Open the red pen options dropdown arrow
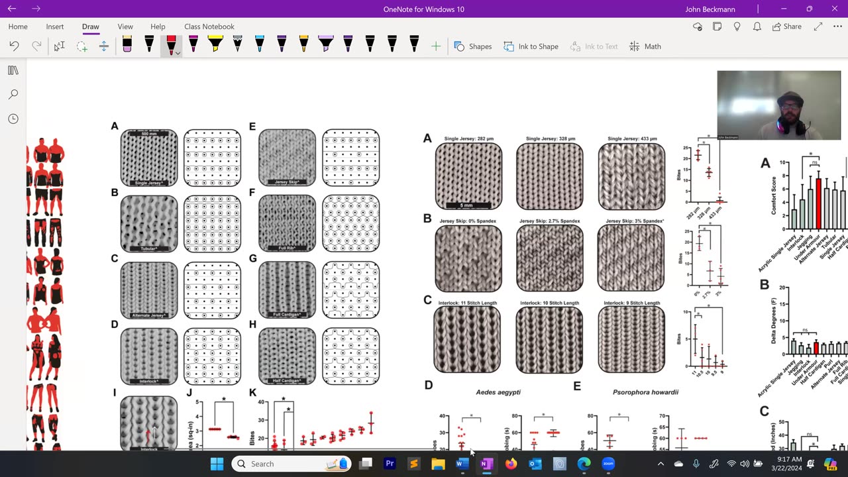The width and height of the screenshot is (848, 477). pyautogui.click(x=178, y=53)
